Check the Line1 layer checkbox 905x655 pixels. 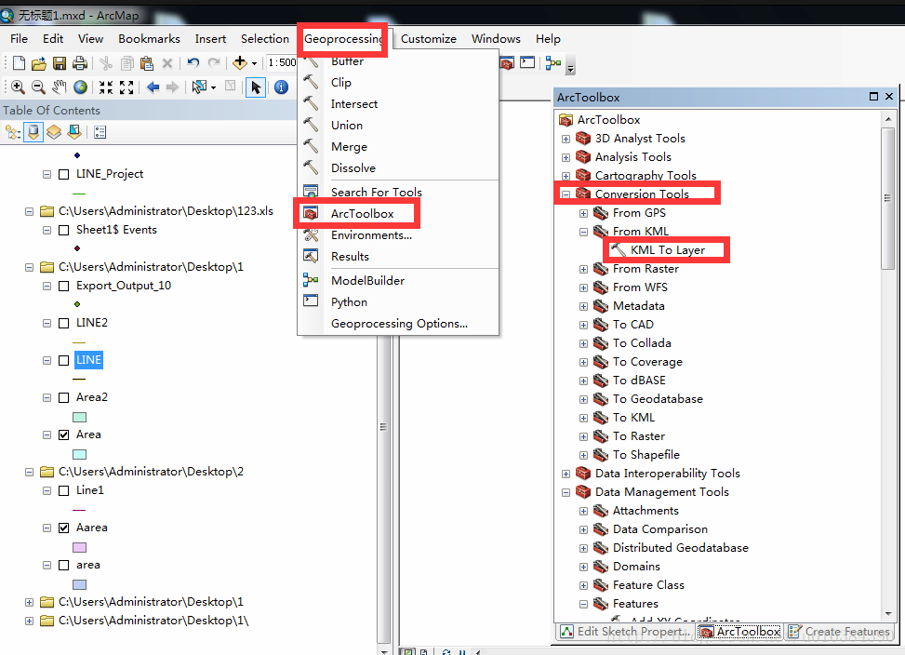[64, 490]
